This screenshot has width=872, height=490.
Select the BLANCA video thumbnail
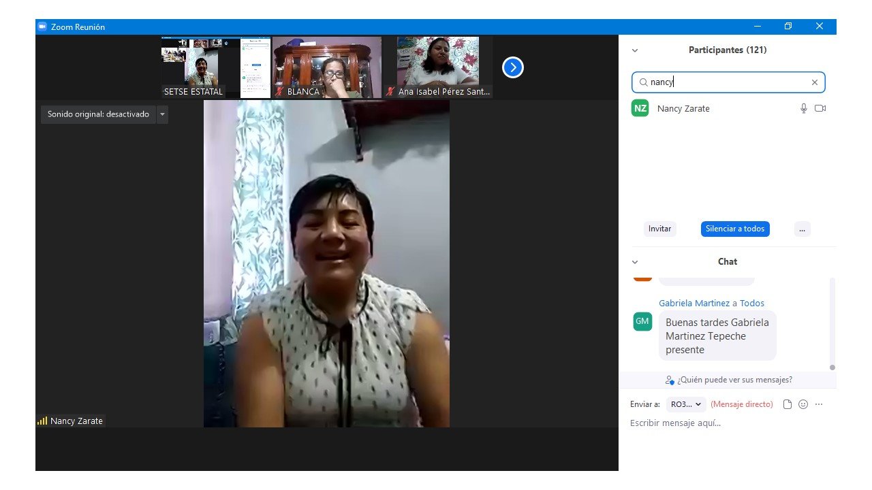click(x=327, y=67)
